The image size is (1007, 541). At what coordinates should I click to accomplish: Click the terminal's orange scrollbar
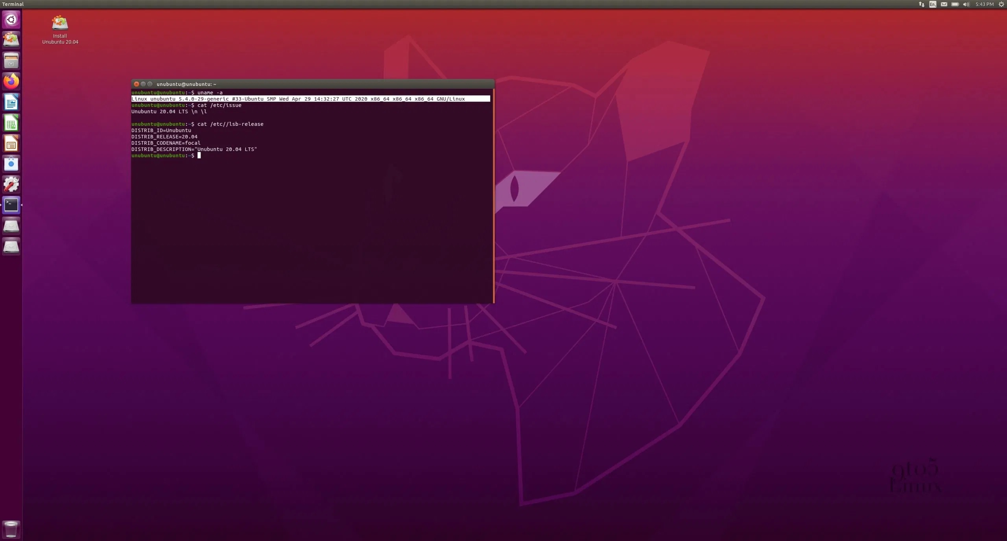pyautogui.click(x=494, y=196)
